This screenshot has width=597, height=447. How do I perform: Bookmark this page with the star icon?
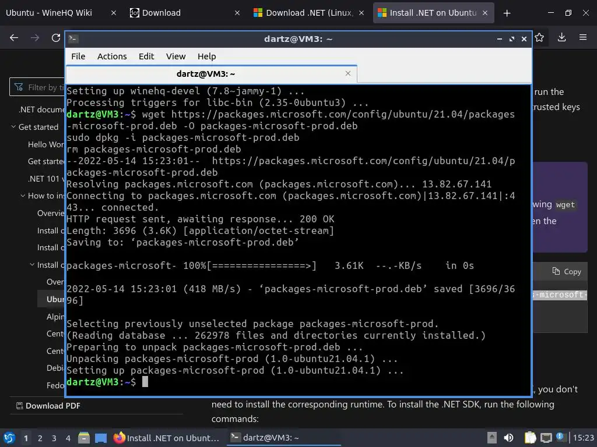tap(539, 37)
